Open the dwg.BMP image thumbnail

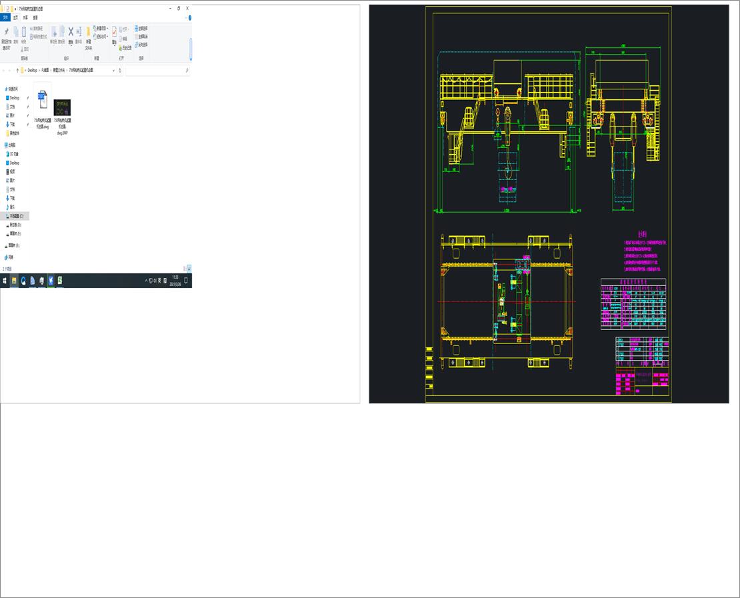(x=61, y=107)
